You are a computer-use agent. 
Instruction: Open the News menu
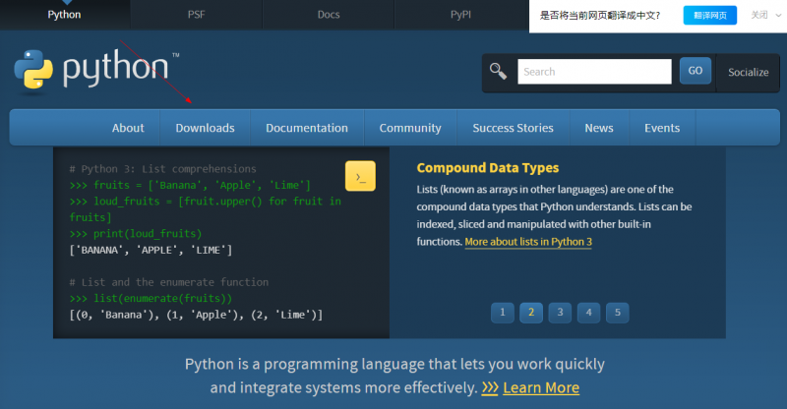(599, 128)
